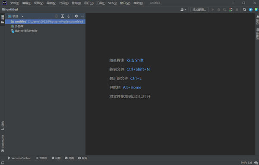Open the 重构(R) menu
259x165 pixels.
(76, 3)
